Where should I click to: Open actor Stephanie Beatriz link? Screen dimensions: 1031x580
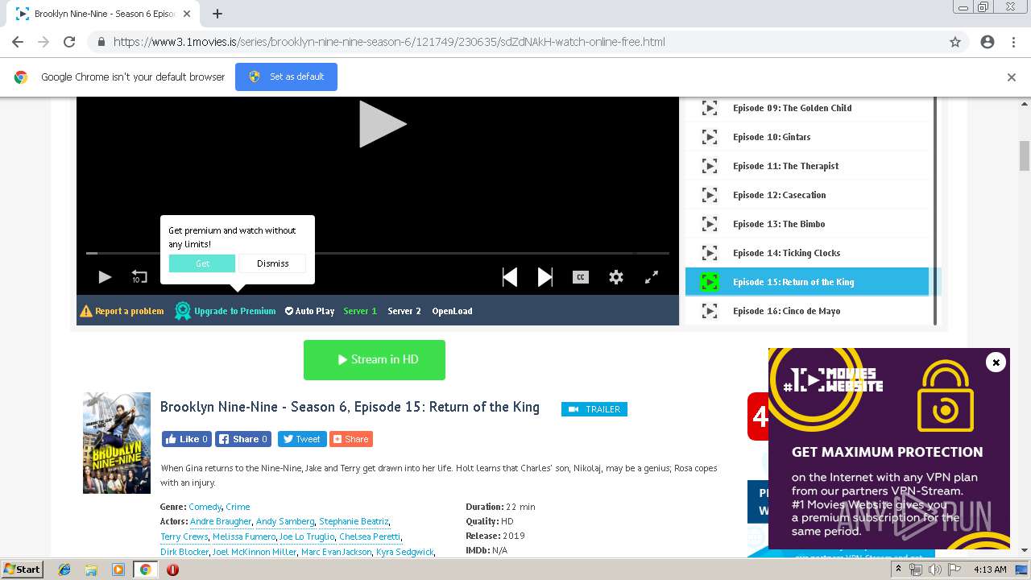pyautogui.click(x=354, y=521)
